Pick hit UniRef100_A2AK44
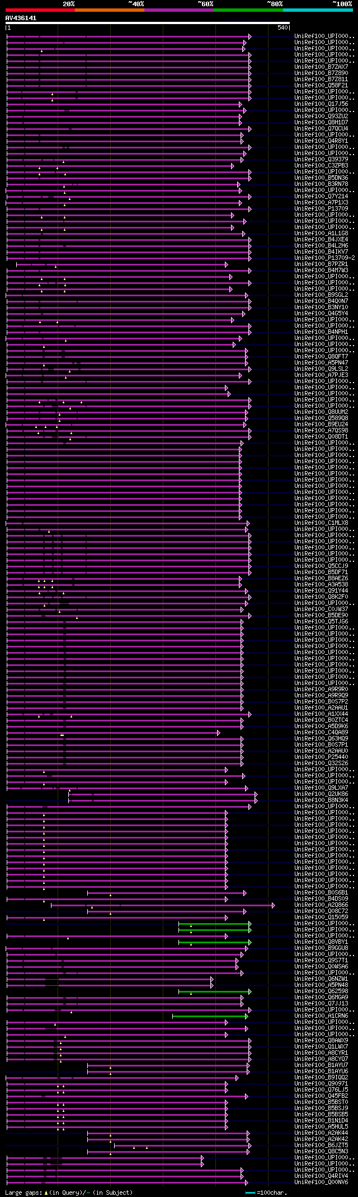 pos(321,1133)
